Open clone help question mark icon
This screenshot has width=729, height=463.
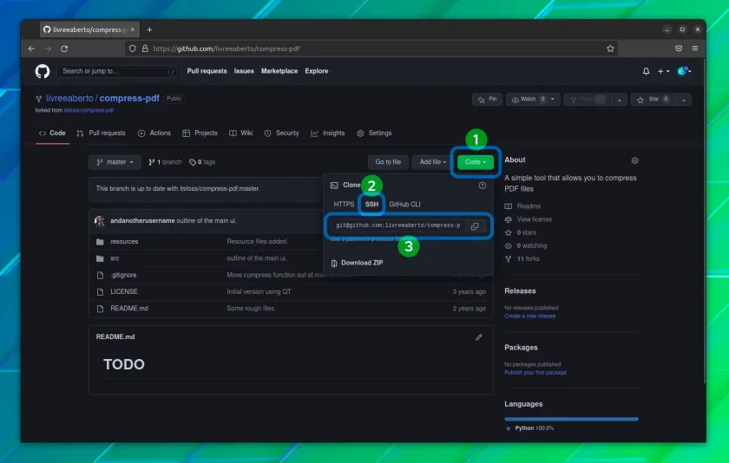(x=483, y=186)
